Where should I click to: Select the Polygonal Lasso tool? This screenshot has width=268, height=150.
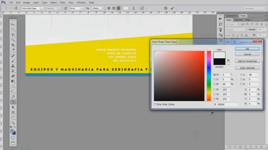tap(13, 35)
